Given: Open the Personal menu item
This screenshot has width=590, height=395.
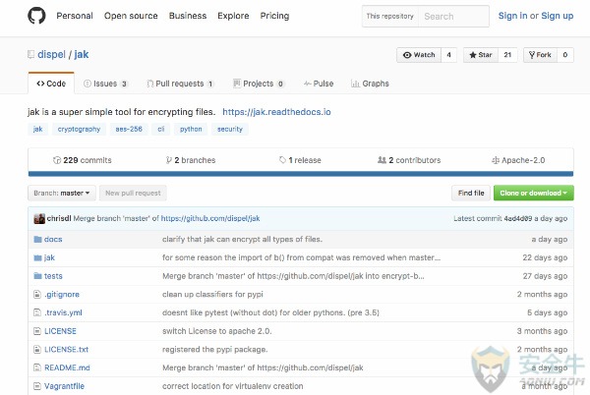Looking at the screenshot, I should point(75,16).
